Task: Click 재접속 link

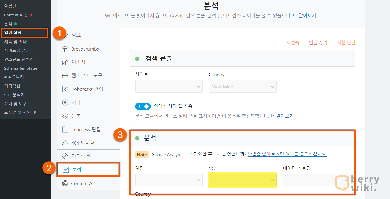Action: [293, 43]
